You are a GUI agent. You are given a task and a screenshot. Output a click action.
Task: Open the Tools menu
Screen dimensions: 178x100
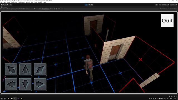[x=36, y=2]
